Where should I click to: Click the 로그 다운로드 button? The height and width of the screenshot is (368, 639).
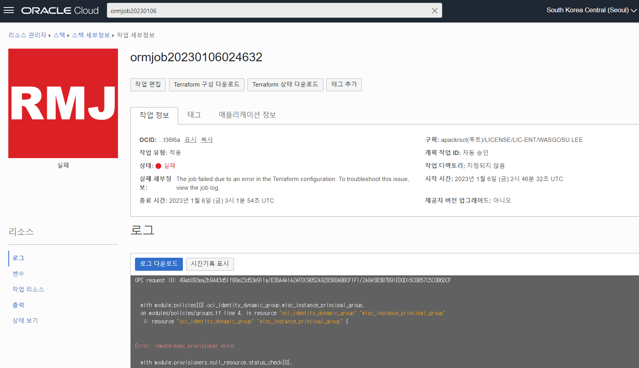pos(159,264)
